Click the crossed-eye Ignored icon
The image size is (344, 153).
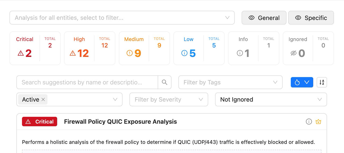click(x=293, y=53)
